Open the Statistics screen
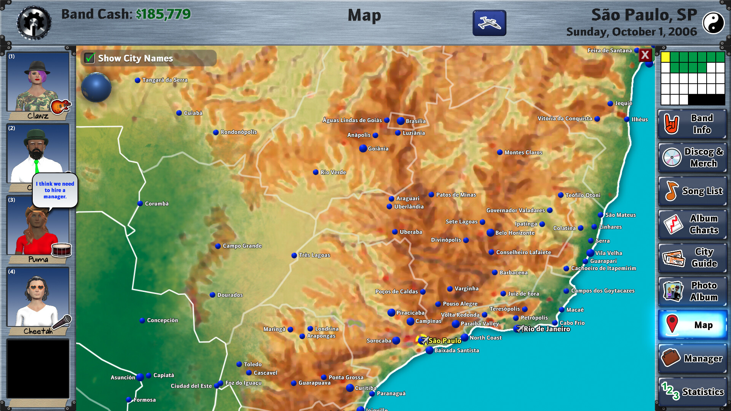The image size is (731, 411). 692,392
